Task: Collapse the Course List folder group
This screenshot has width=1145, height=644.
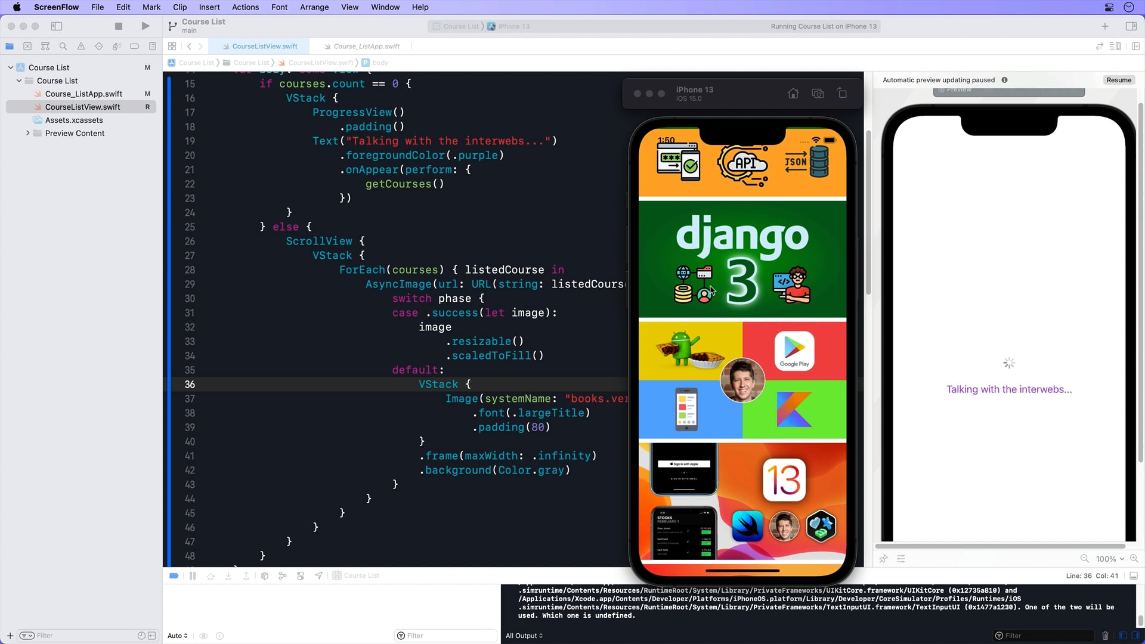Action: coord(19,80)
